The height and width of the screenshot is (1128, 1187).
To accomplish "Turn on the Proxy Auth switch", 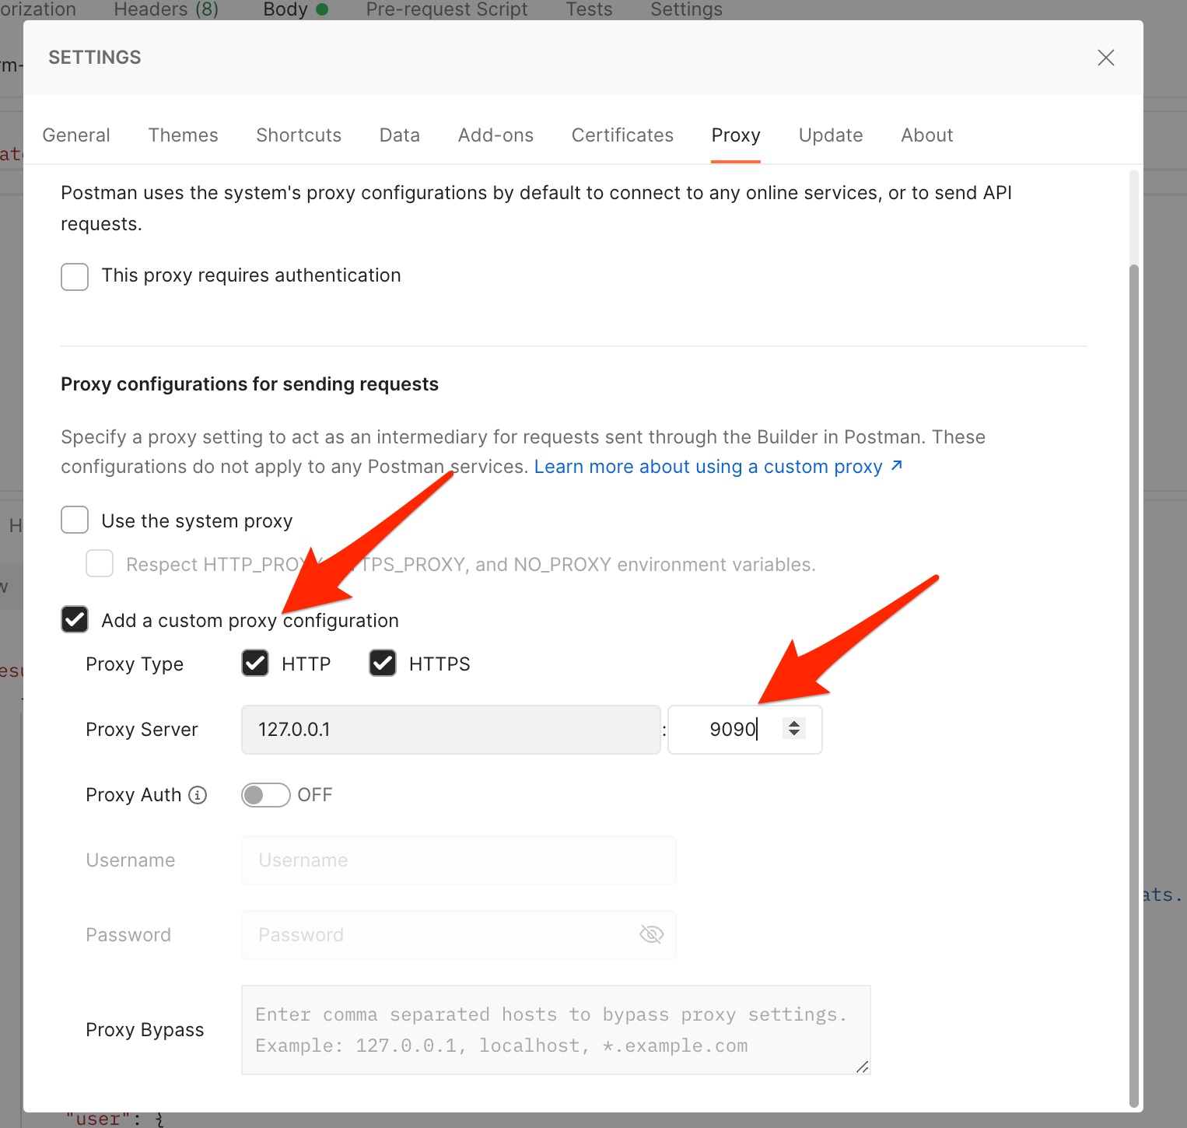I will click(x=265, y=795).
